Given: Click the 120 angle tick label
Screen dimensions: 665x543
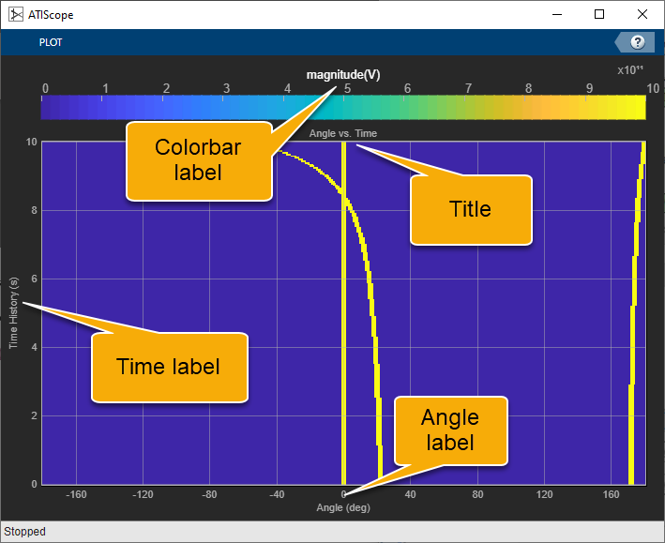Looking at the screenshot, I should pyautogui.click(x=544, y=494).
